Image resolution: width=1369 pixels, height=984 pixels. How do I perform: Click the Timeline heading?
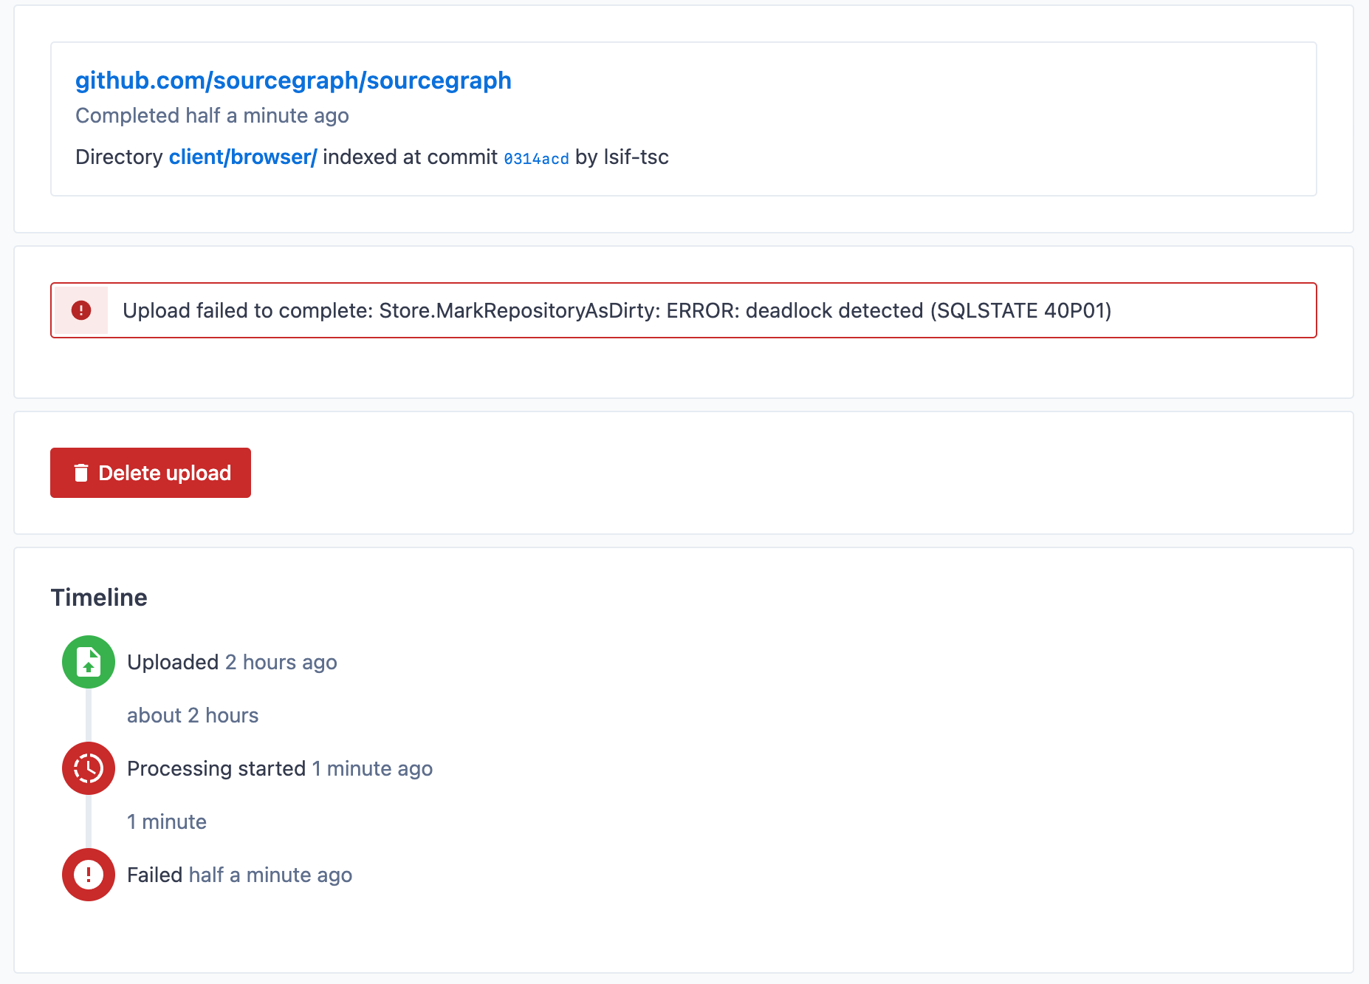pyautogui.click(x=99, y=598)
